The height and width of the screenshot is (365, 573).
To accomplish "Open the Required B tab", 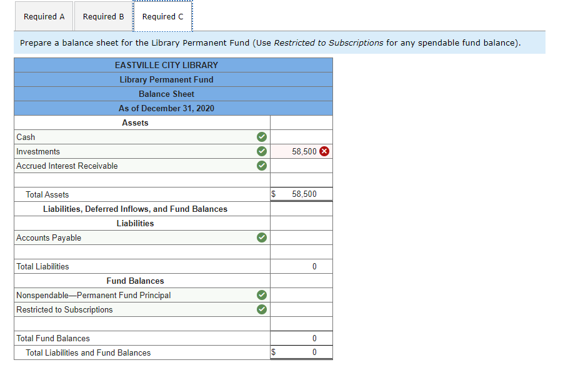I will [x=103, y=16].
